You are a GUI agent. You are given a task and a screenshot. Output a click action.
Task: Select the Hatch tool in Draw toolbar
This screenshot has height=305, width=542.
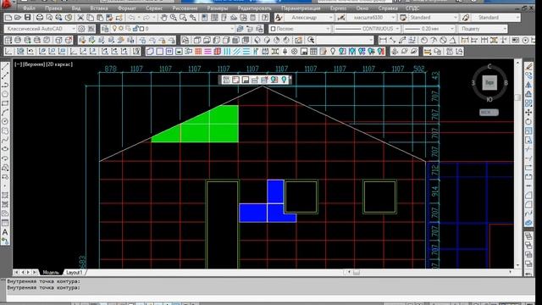pyautogui.click(x=5, y=196)
